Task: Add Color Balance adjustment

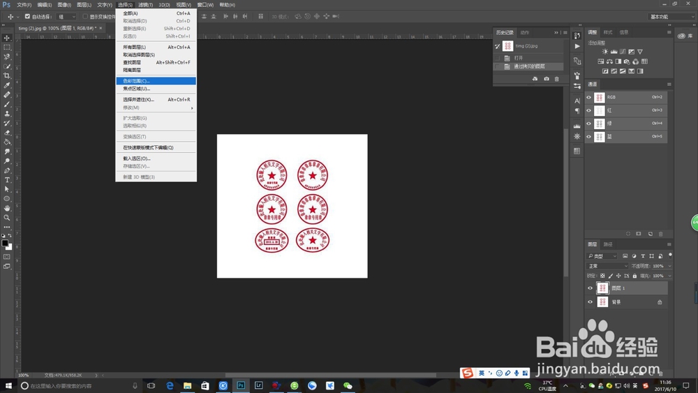Action: (609, 61)
